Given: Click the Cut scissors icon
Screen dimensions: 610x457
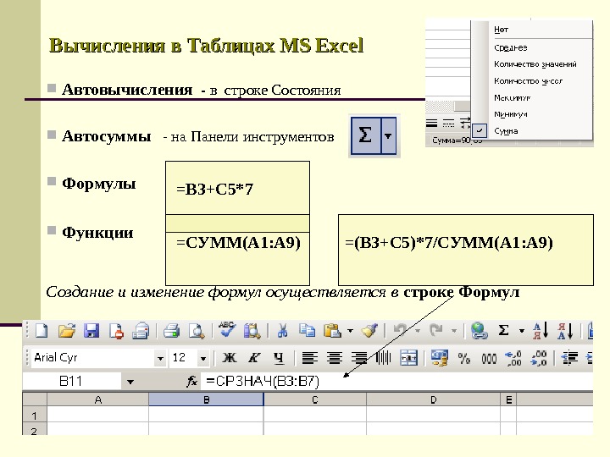Looking at the screenshot, I should coord(282,331).
